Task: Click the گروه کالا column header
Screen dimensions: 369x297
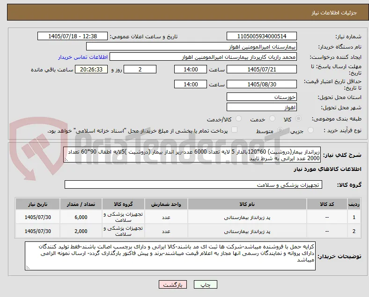Action: [123, 204]
